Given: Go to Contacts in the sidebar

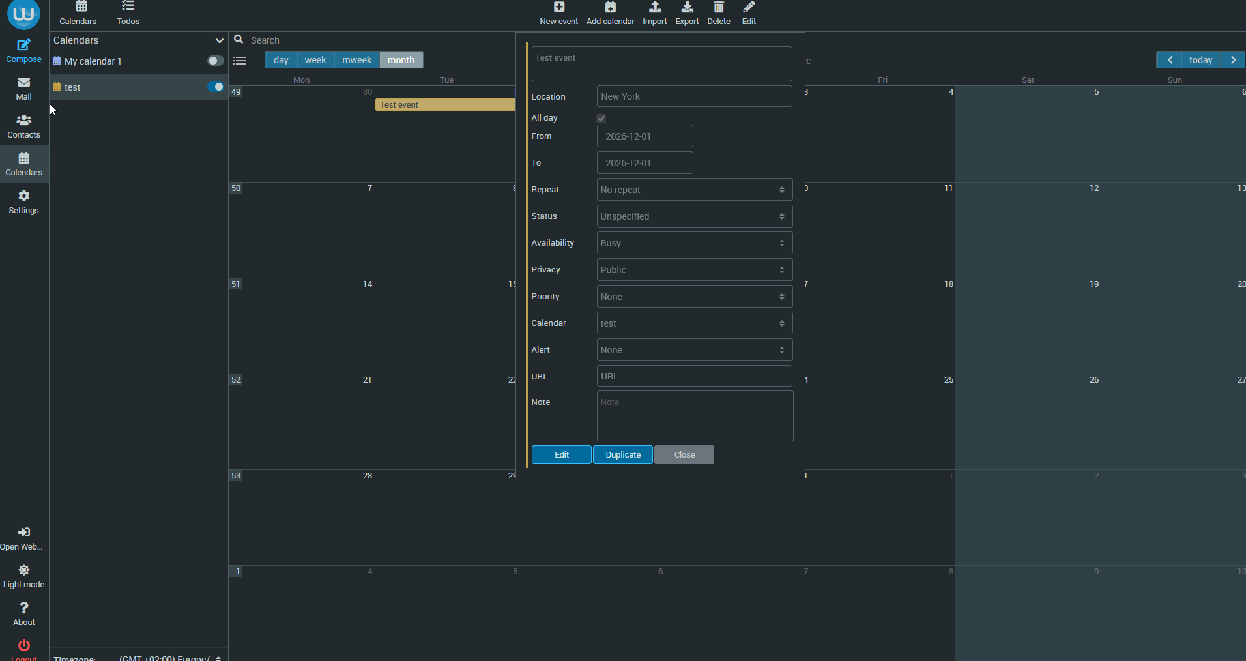Looking at the screenshot, I should pos(24,126).
